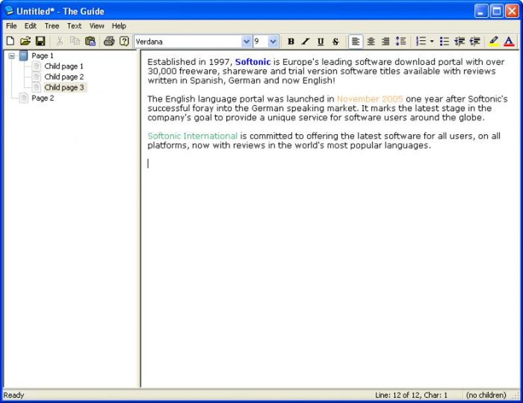Click the Line: 12 of 12, Char: 1 status
The image size is (523, 403).
411,395
